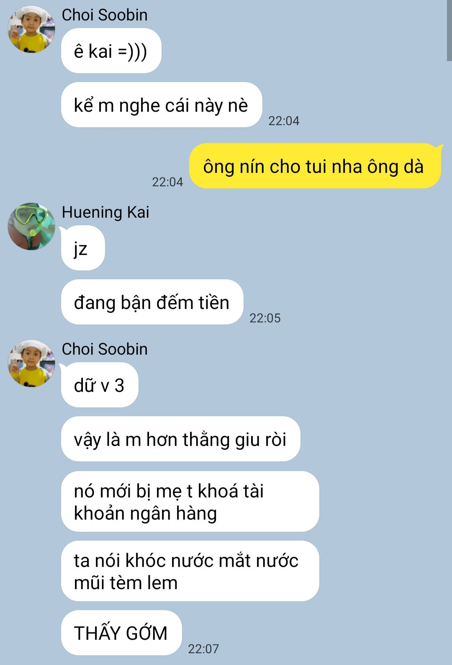Open Choi Soobin's avatar at top
This screenshot has height=665, width=452.
pos(31,29)
